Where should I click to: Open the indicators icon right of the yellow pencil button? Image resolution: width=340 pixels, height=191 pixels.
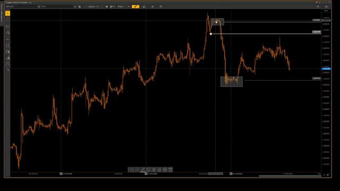click(x=144, y=6)
